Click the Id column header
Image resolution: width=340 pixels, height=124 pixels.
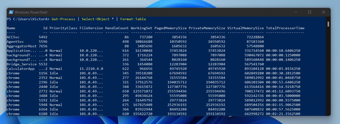pyautogui.click(x=45, y=28)
